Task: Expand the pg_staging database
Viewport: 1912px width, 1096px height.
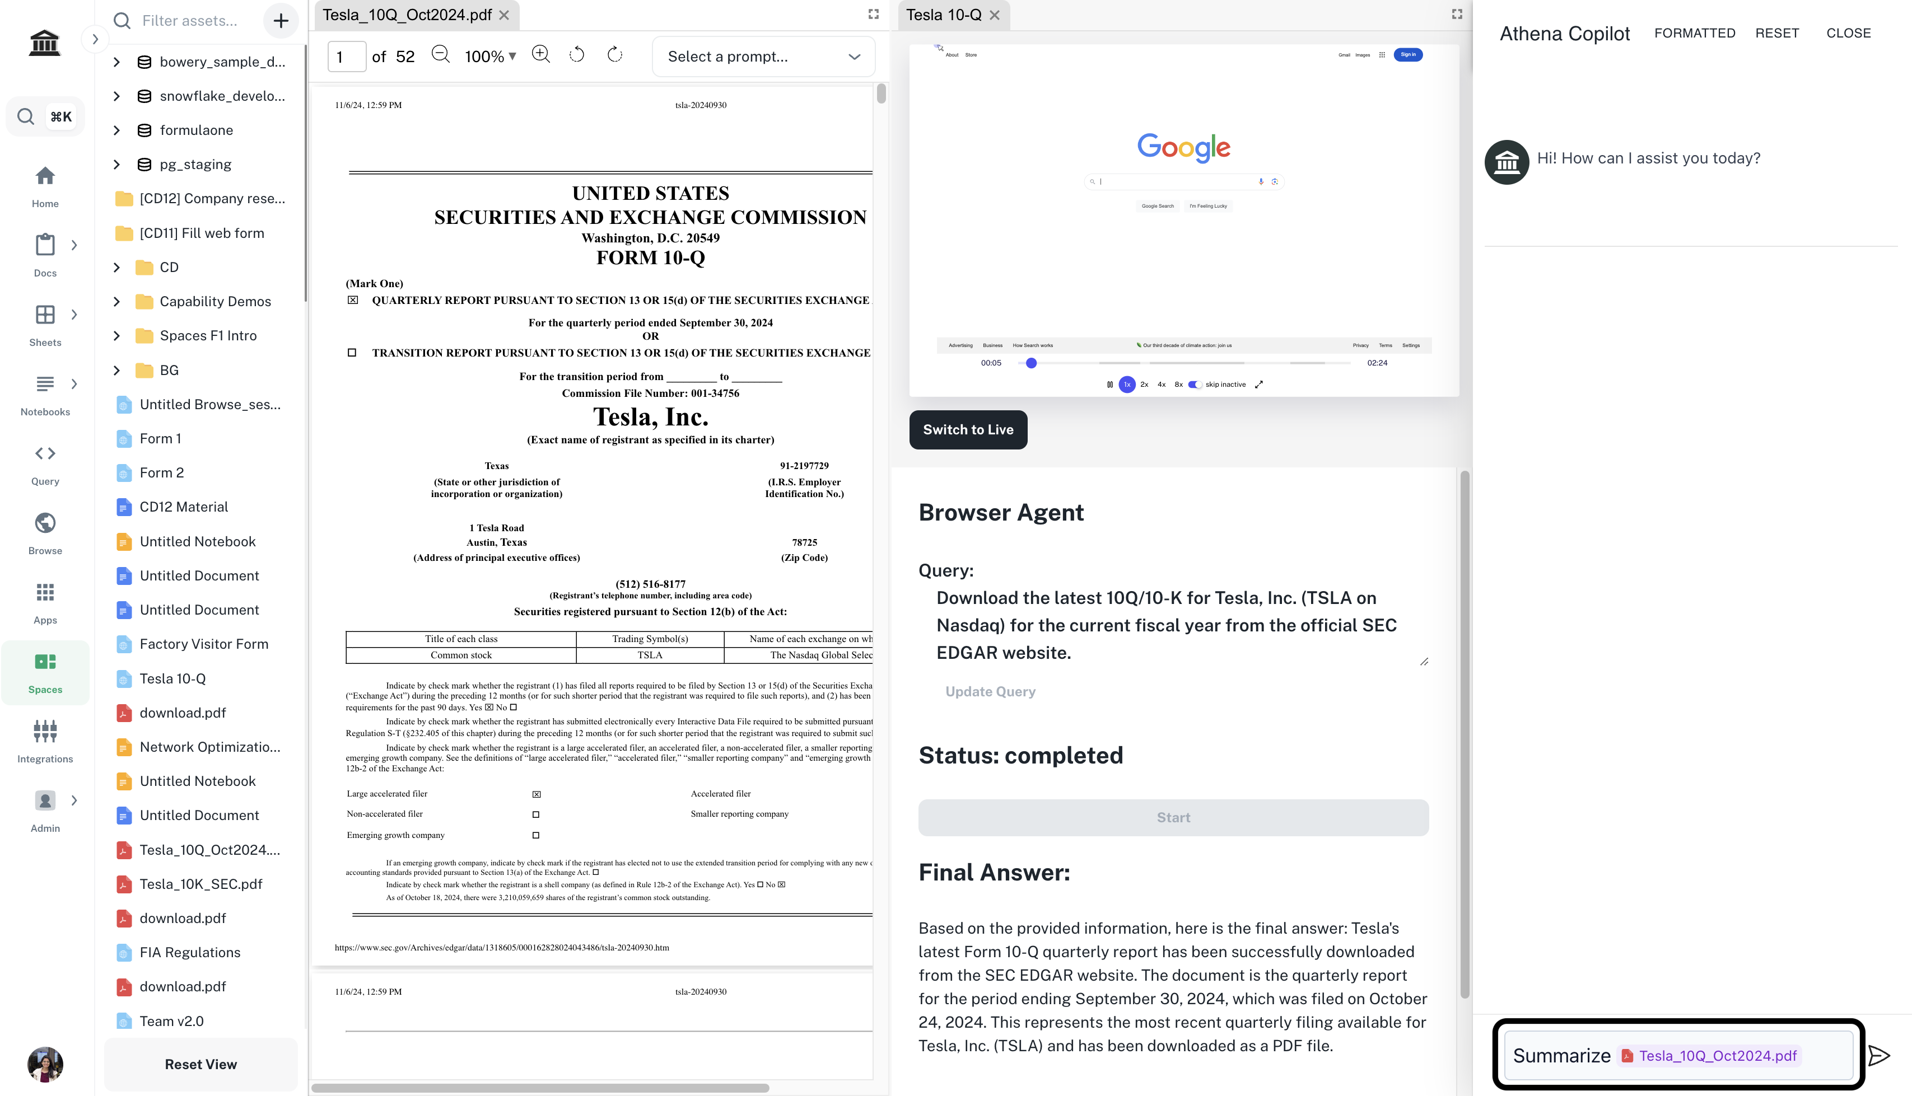Action: (116, 164)
